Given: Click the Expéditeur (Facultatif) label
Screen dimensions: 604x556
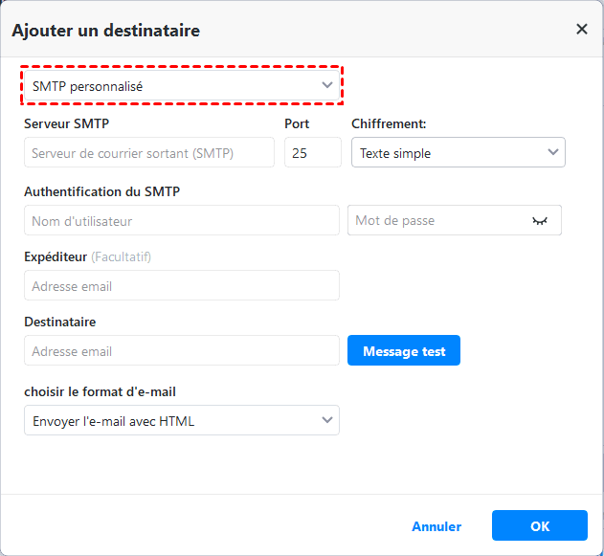Looking at the screenshot, I should point(87,256).
